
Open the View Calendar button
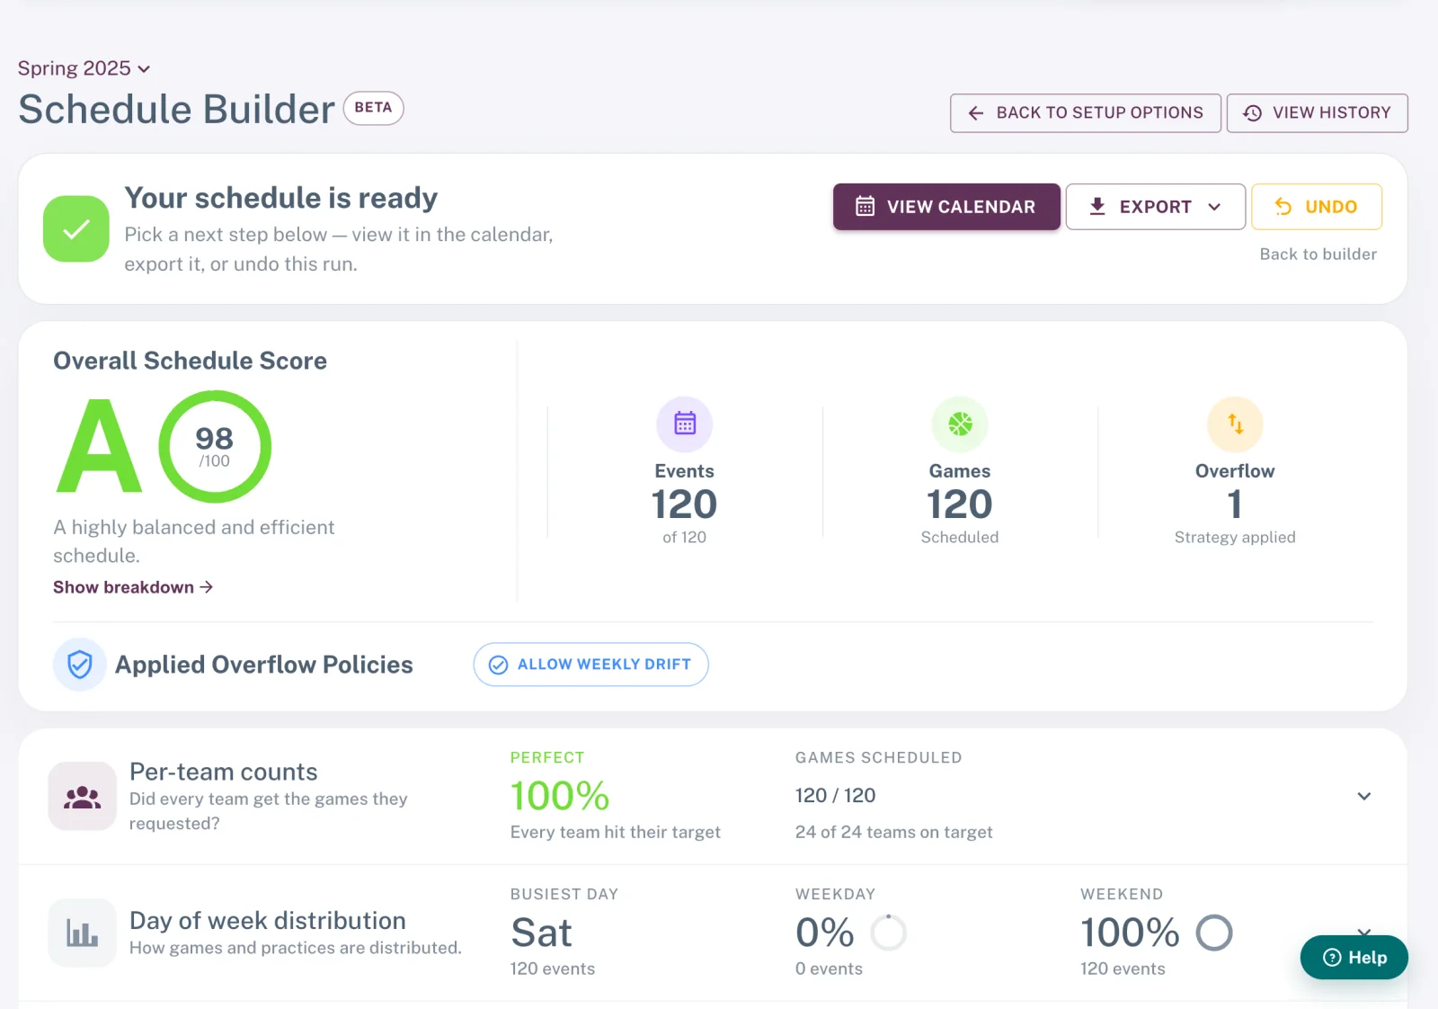pos(946,207)
